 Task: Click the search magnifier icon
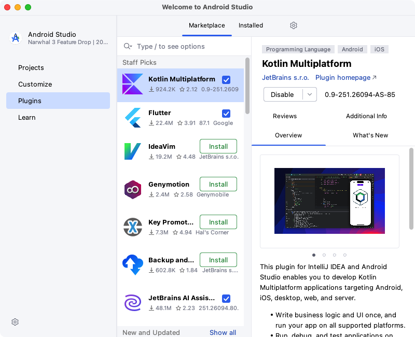coord(128,46)
